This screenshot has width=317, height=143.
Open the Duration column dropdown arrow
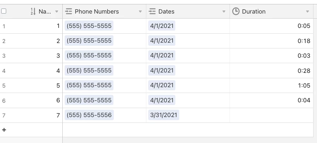point(307,12)
